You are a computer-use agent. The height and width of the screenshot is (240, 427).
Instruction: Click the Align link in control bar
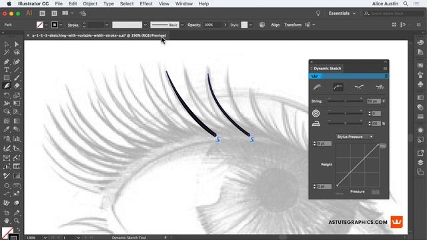275,25
